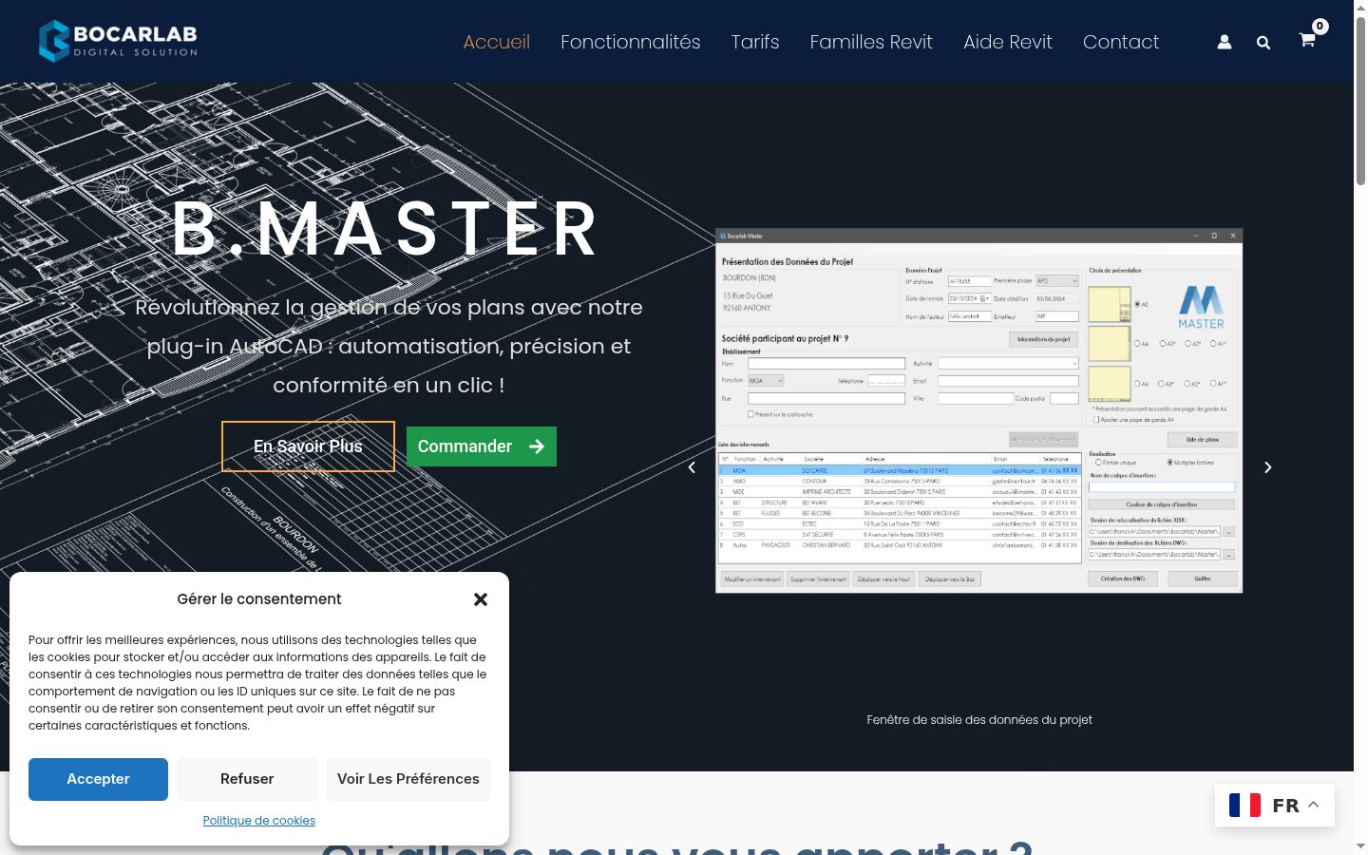Screen dimensions: 1368x855
Task: Expand the FR language selector chevron
Action: click(x=1314, y=805)
